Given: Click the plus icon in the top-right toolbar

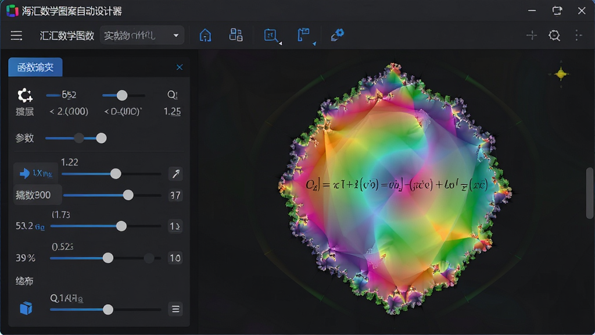Looking at the screenshot, I should coord(532,35).
